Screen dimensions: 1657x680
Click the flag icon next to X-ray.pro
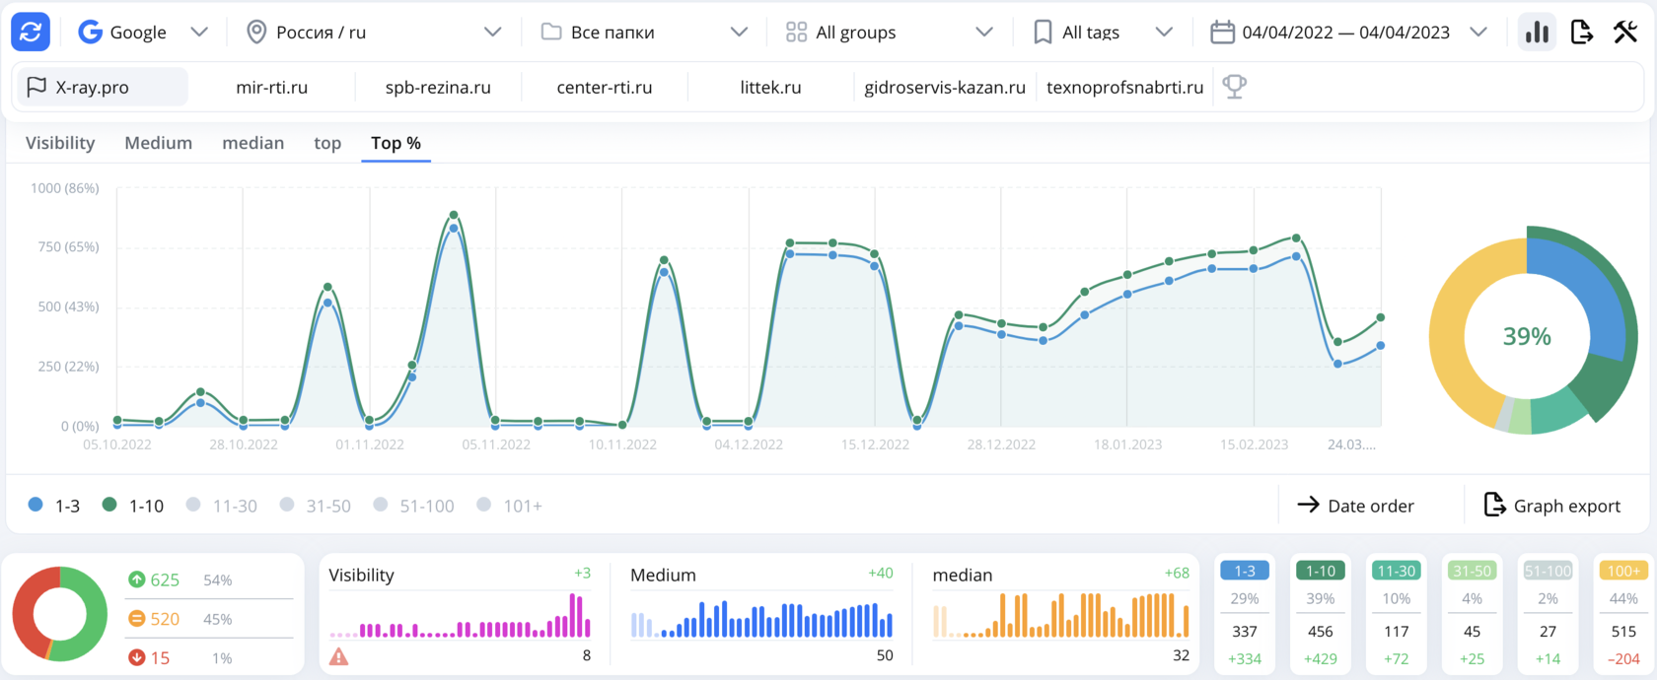tap(36, 87)
